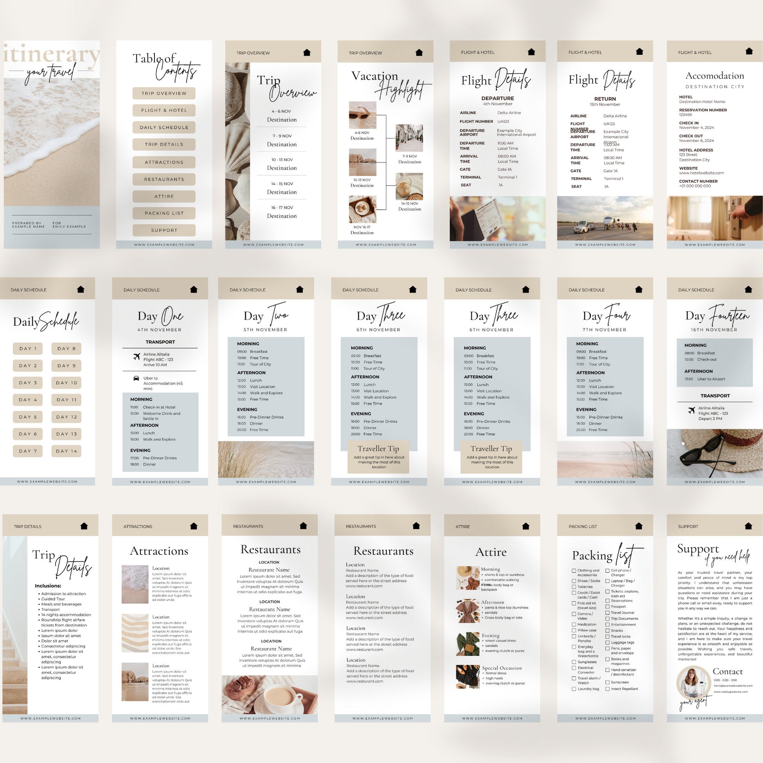Click 'Inclusions:' heading on Trip Details page

(x=48, y=586)
